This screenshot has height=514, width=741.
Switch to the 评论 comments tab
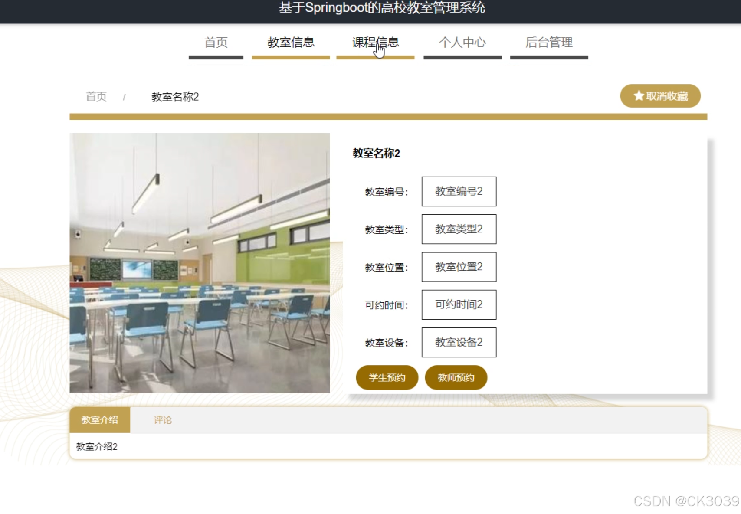pyautogui.click(x=163, y=419)
